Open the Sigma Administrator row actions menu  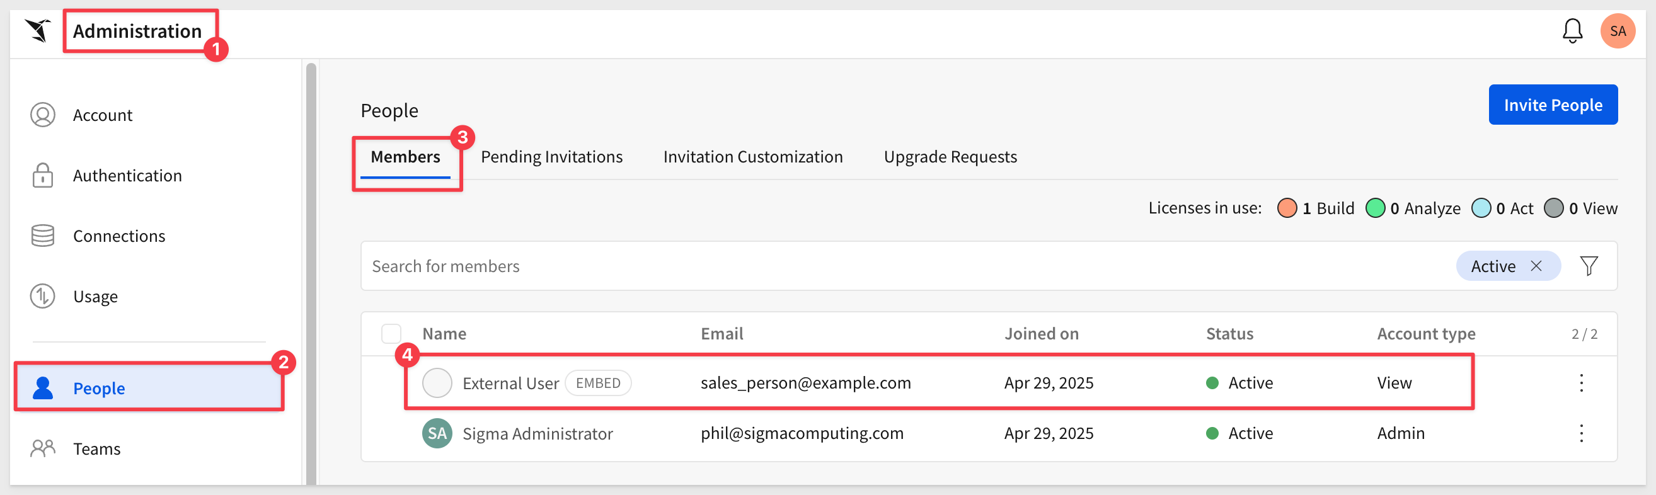click(x=1581, y=433)
